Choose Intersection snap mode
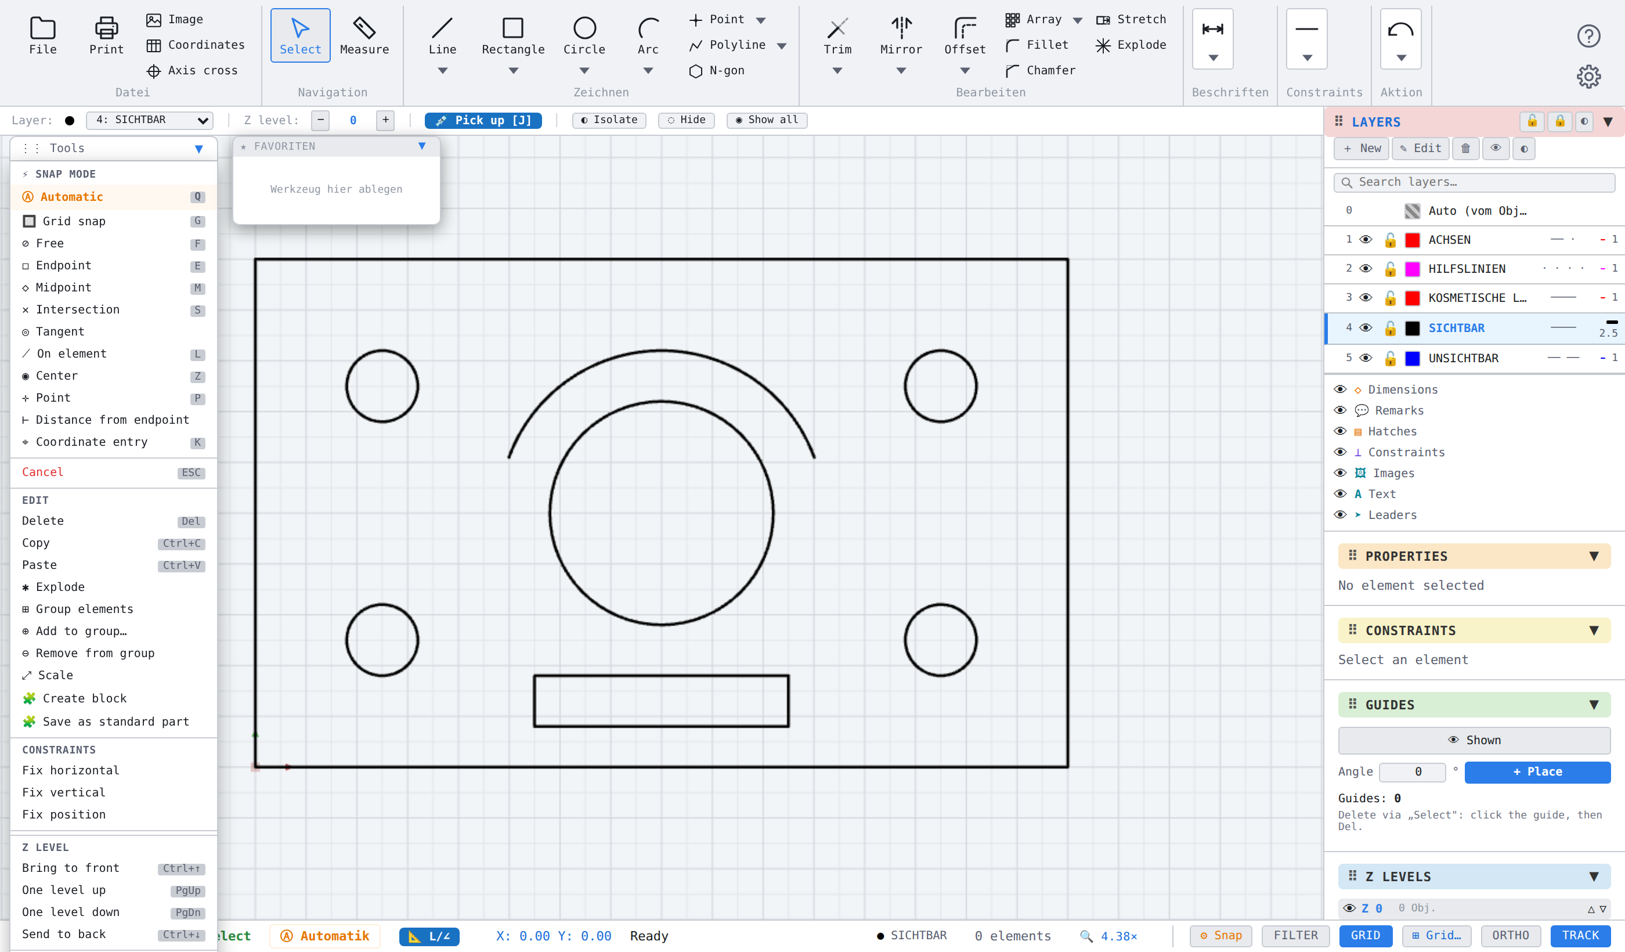Image resolution: width=1625 pixels, height=952 pixels. pos(114,309)
